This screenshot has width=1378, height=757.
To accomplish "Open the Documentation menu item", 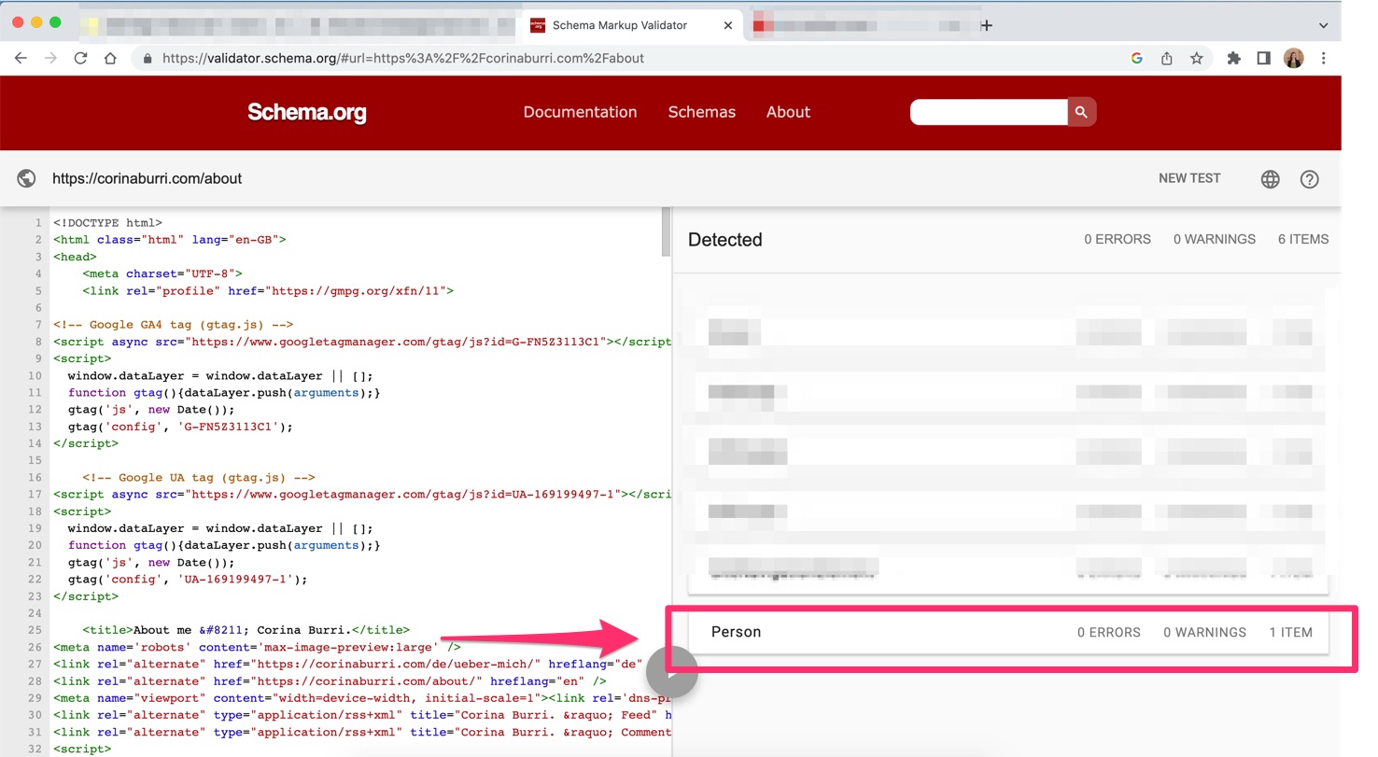I will 580,112.
